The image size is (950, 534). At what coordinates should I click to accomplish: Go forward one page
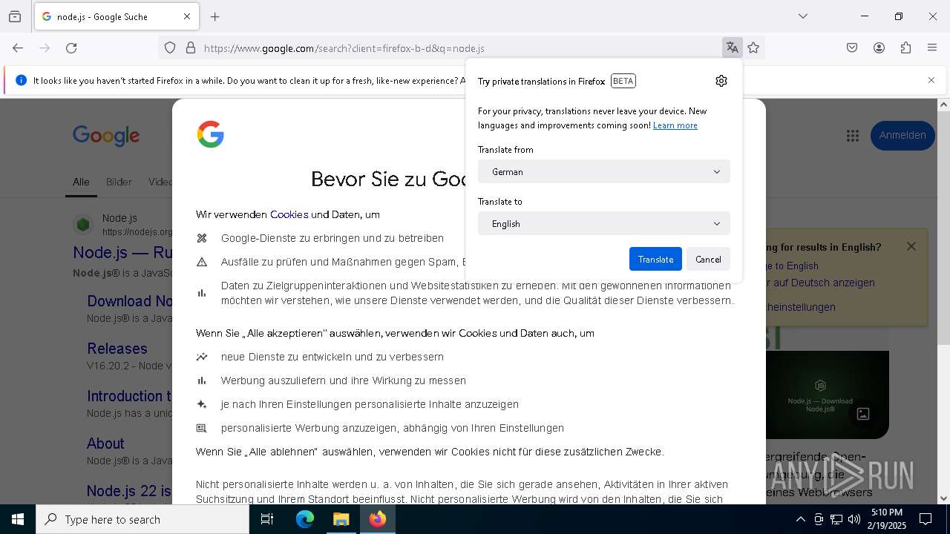pyautogui.click(x=45, y=47)
